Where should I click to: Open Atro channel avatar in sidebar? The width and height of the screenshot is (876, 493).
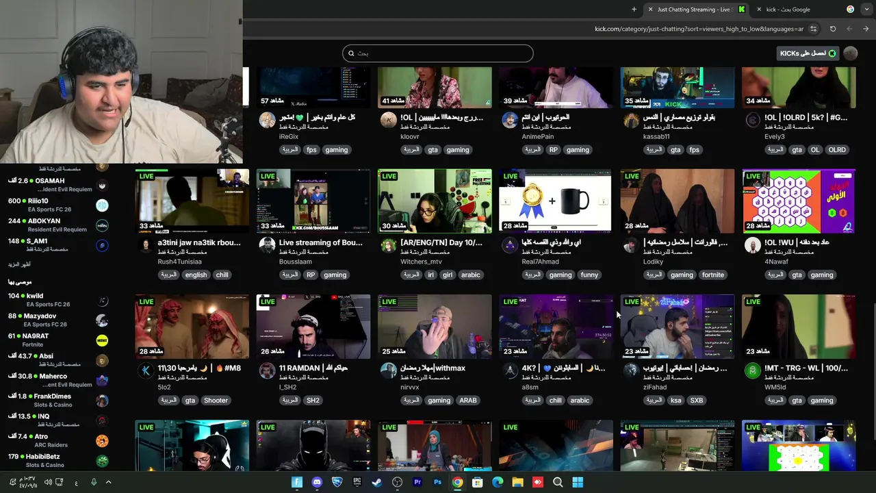click(x=102, y=440)
